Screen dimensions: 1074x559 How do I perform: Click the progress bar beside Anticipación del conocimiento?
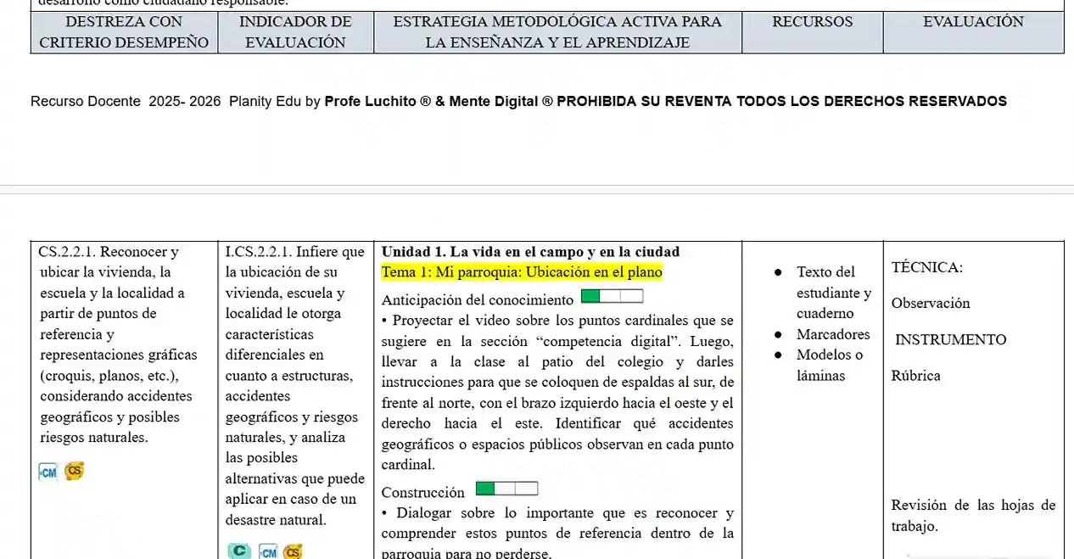(x=612, y=296)
